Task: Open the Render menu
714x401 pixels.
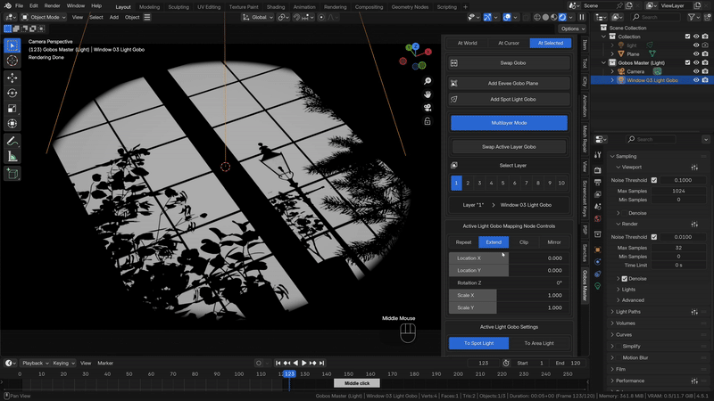Action: click(52, 5)
